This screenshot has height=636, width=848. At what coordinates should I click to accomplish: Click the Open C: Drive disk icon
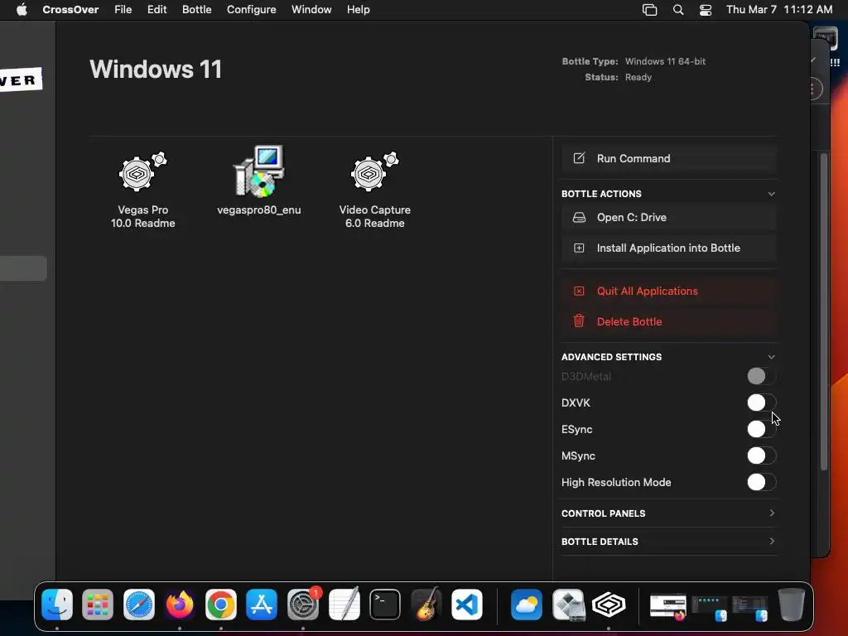pos(579,218)
